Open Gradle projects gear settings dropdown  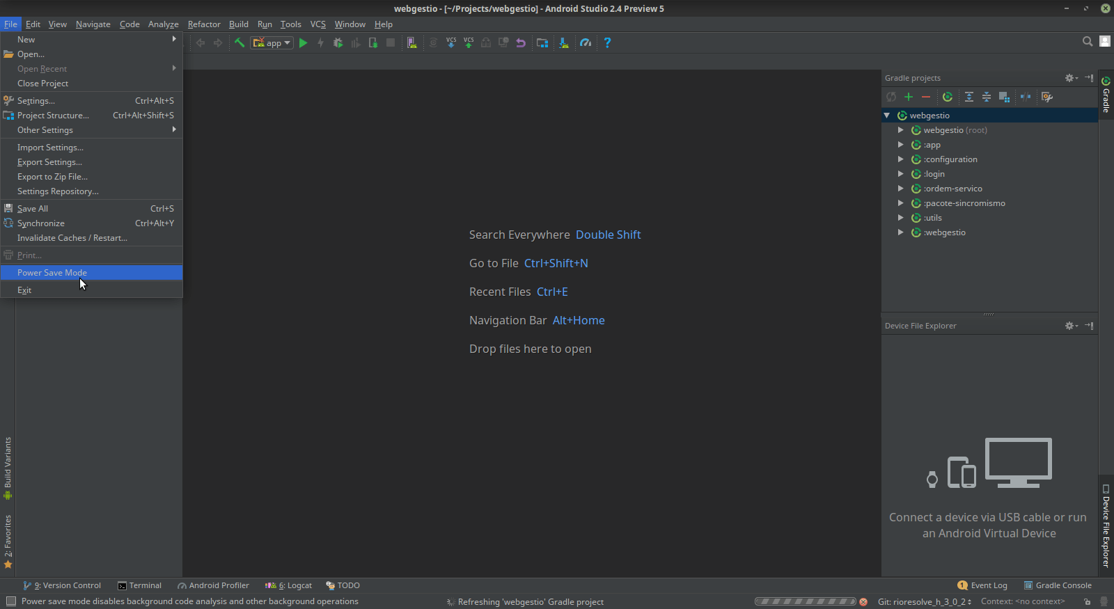click(x=1071, y=78)
